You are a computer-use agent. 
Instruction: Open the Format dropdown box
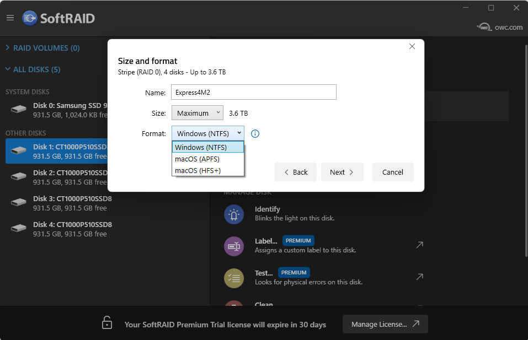click(208, 133)
